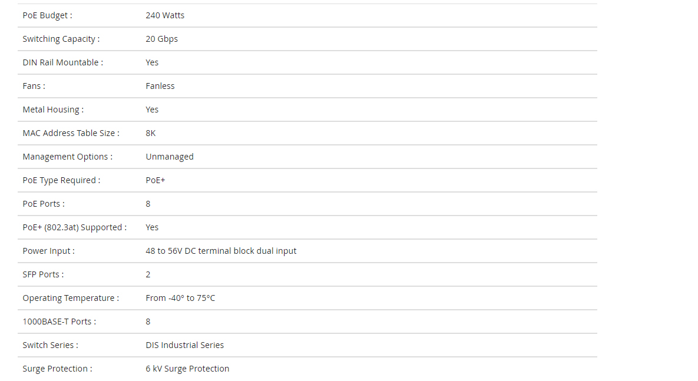Select the 20 Gbps value
This screenshot has width=698, height=381.
point(161,39)
